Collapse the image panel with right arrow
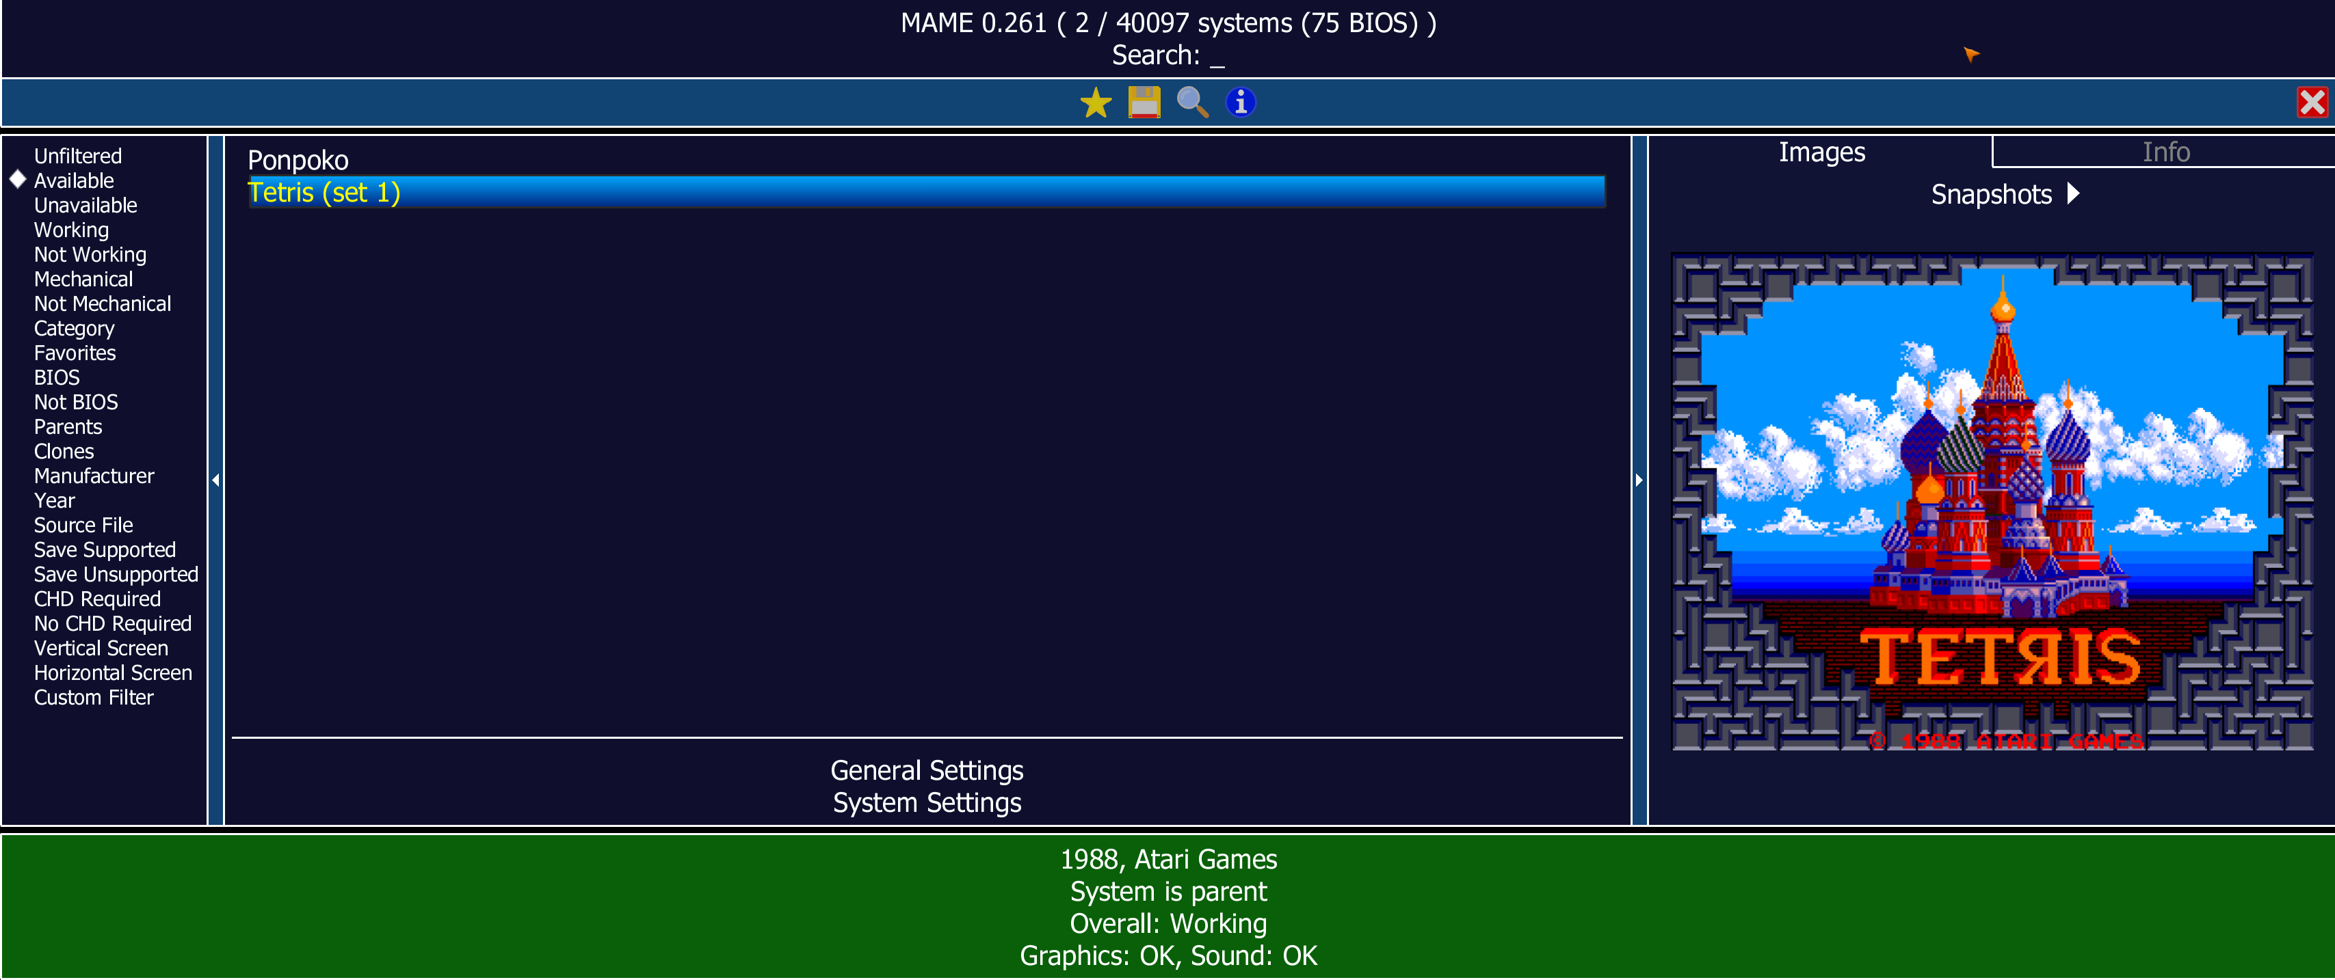This screenshot has height=980, width=2335. click(1639, 480)
